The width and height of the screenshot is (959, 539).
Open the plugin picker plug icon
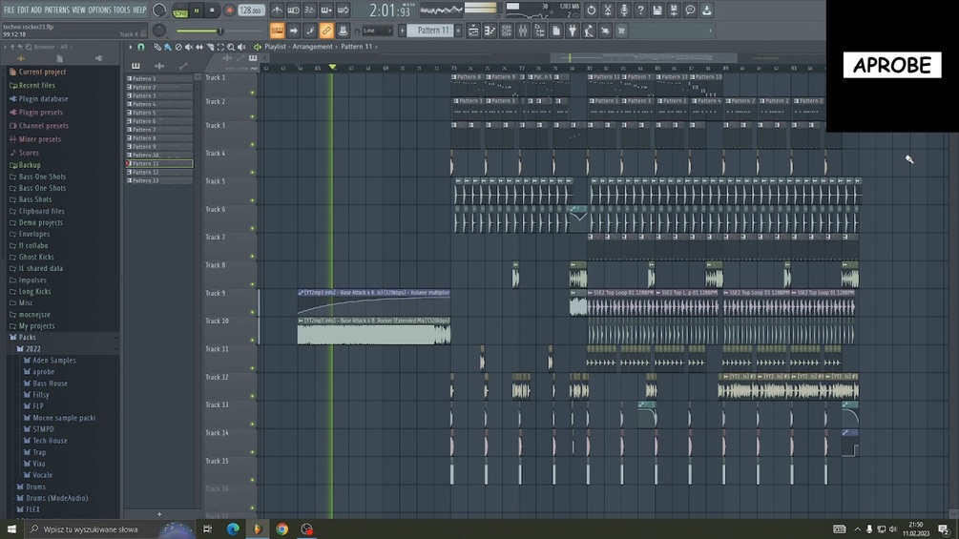(x=573, y=31)
